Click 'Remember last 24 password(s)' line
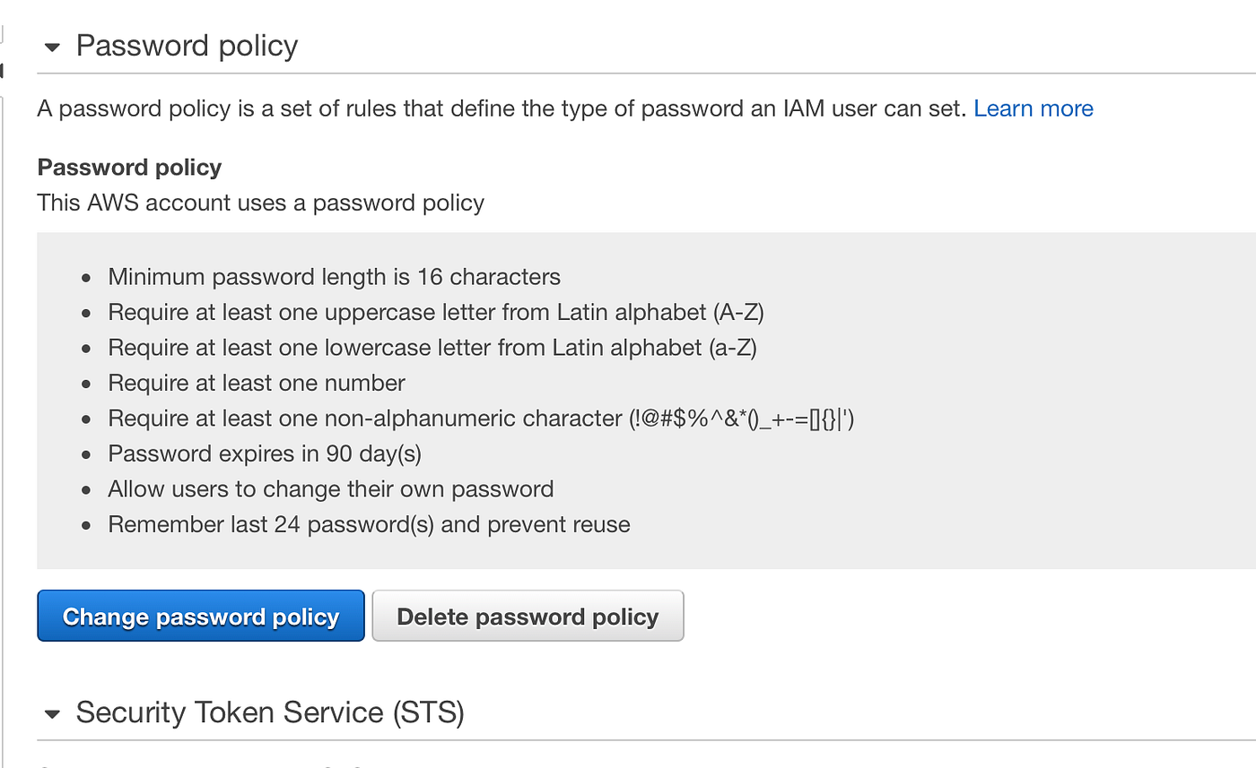1256x768 pixels. pos(369,524)
